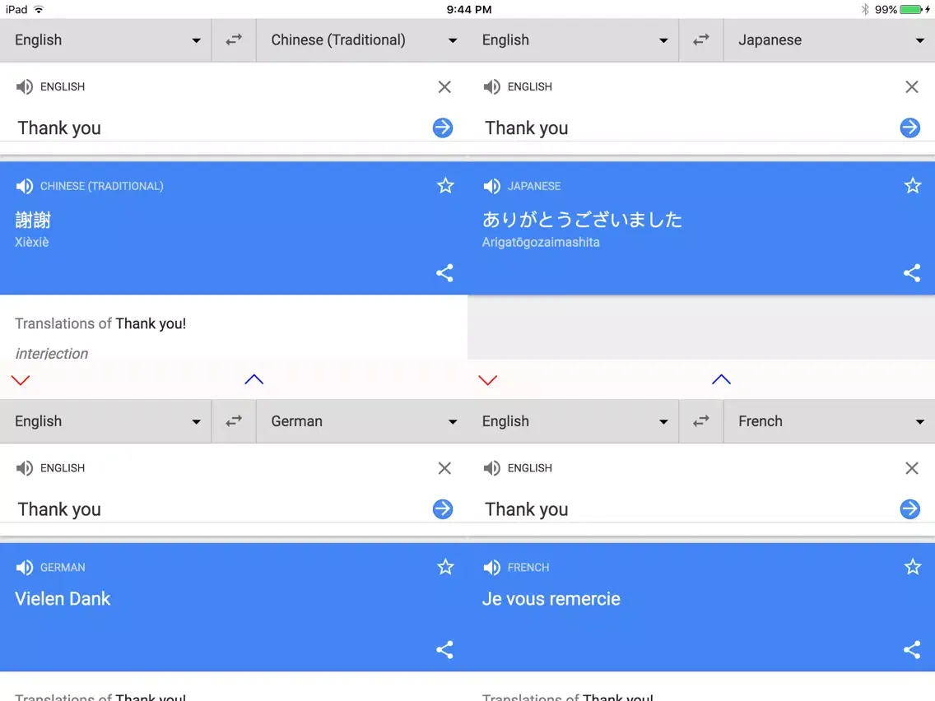Share the Japanese translation

coord(912,273)
